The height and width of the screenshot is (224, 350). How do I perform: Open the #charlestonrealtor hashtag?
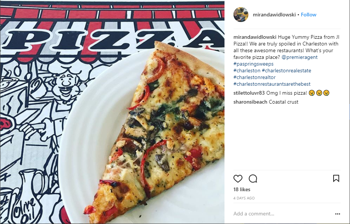coord(254,77)
